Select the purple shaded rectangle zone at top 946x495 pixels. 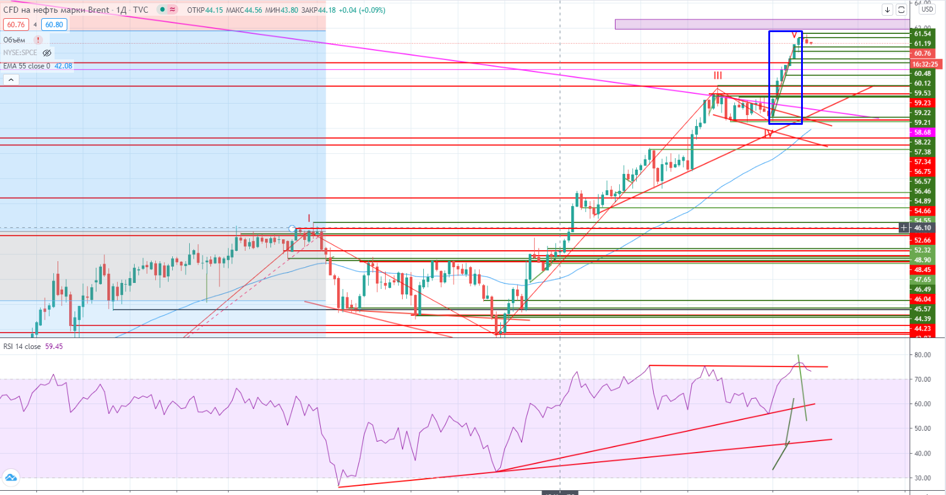pyautogui.click(x=758, y=24)
